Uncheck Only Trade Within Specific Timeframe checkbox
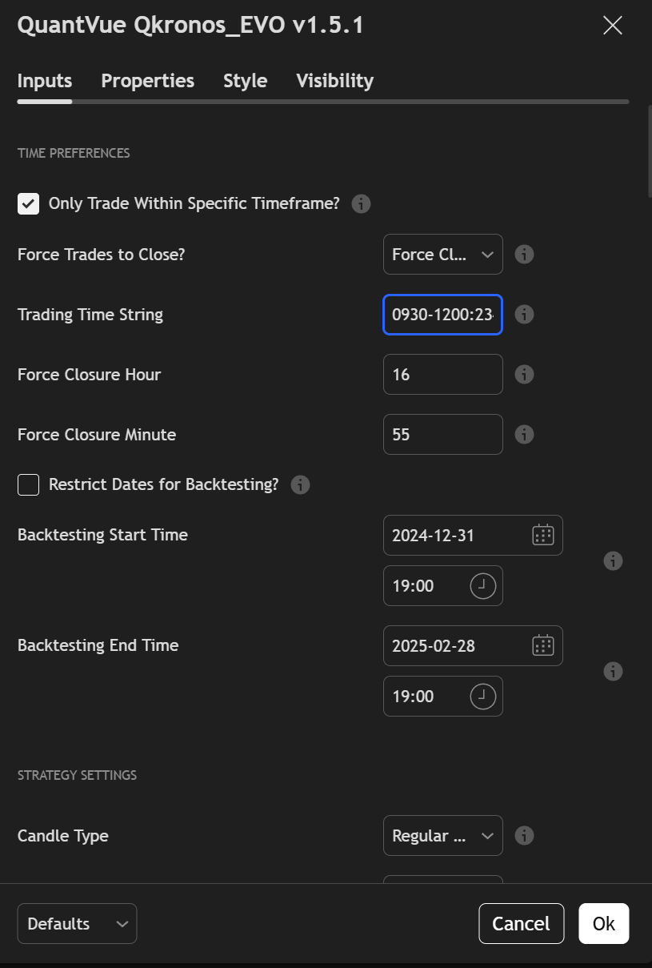The image size is (652, 968). pyautogui.click(x=29, y=204)
